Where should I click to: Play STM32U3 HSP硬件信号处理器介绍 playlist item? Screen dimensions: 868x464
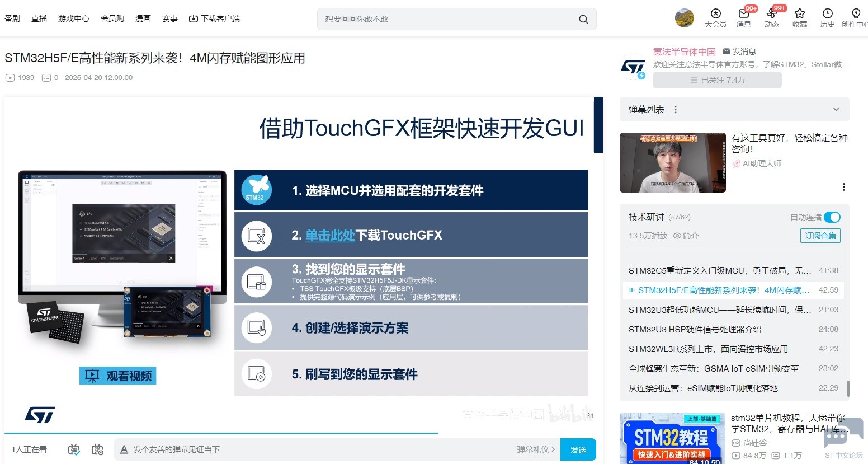coord(733,329)
